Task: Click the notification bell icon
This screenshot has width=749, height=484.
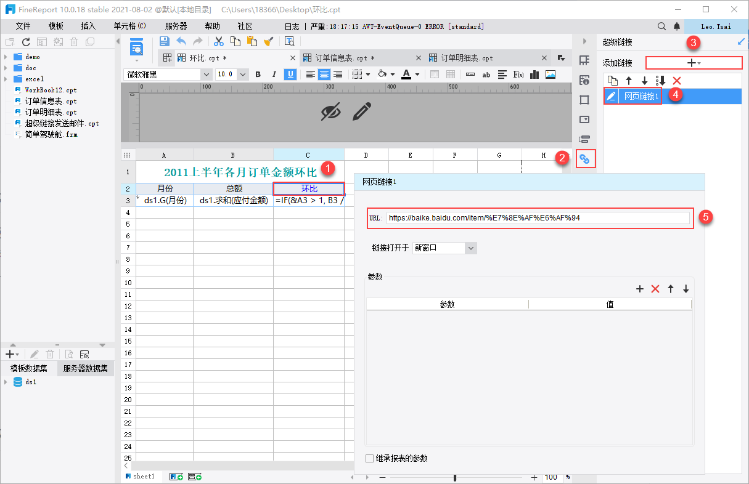Action: [x=677, y=26]
